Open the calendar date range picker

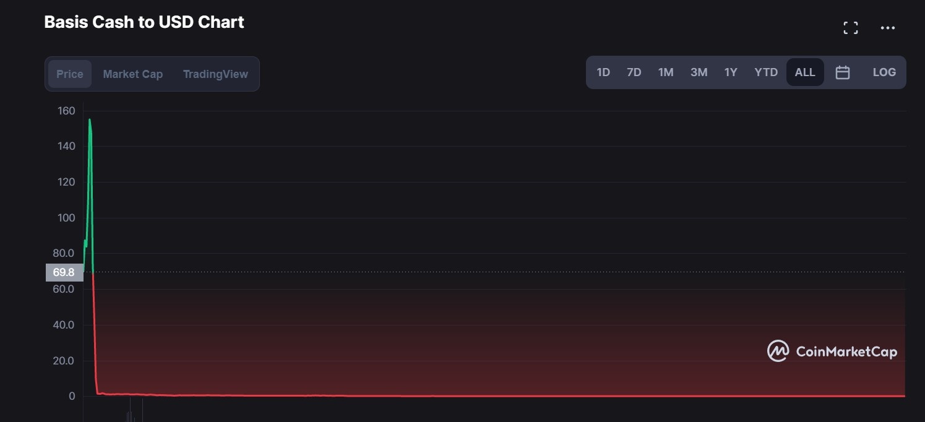tap(842, 72)
